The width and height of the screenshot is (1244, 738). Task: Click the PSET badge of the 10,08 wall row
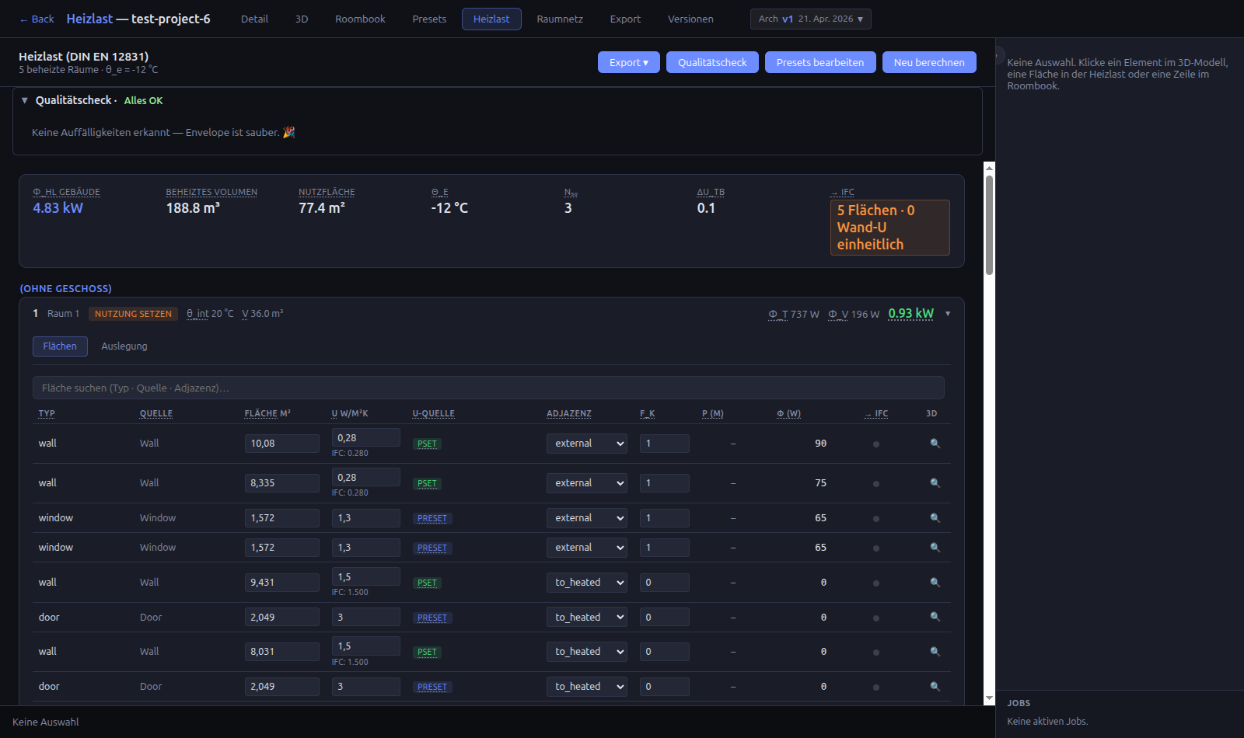point(427,444)
